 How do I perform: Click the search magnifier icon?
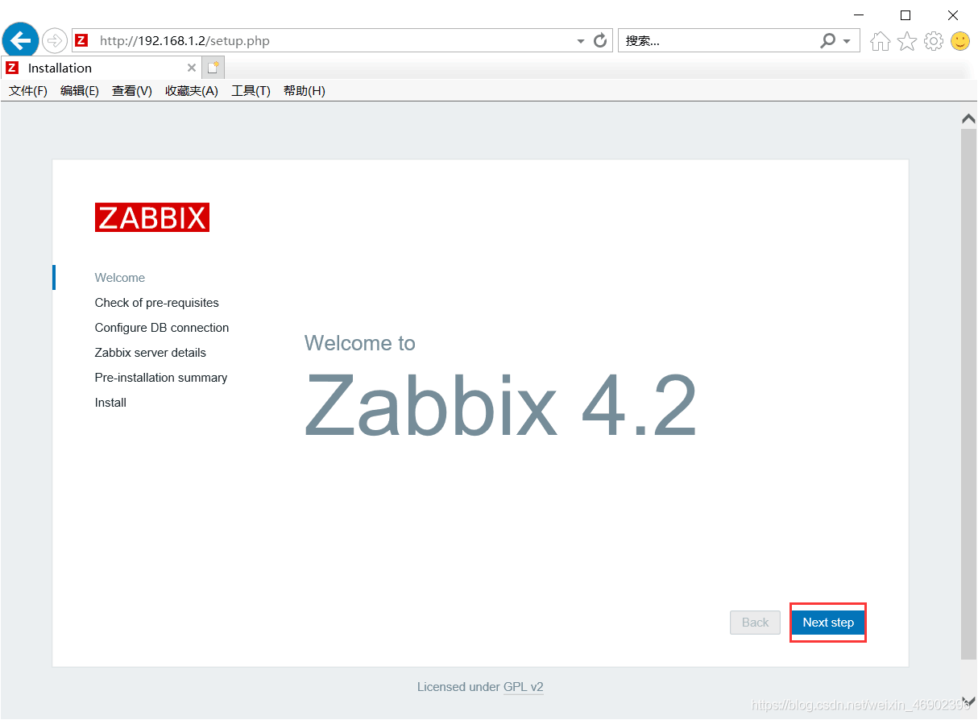(828, 40)
